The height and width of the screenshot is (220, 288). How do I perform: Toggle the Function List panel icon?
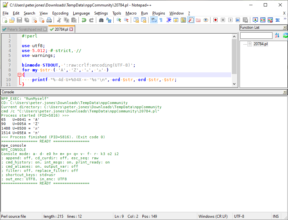[191, 20]
